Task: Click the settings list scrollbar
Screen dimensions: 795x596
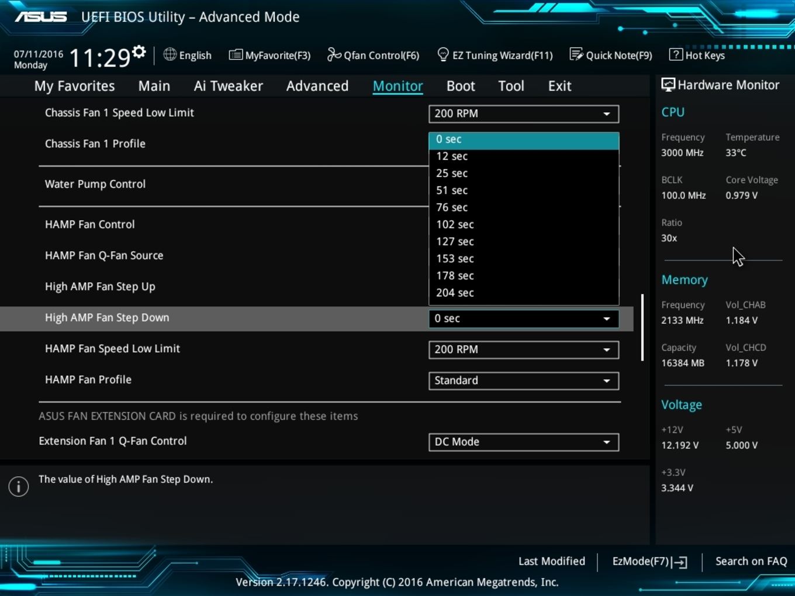Action: [642, 327]
